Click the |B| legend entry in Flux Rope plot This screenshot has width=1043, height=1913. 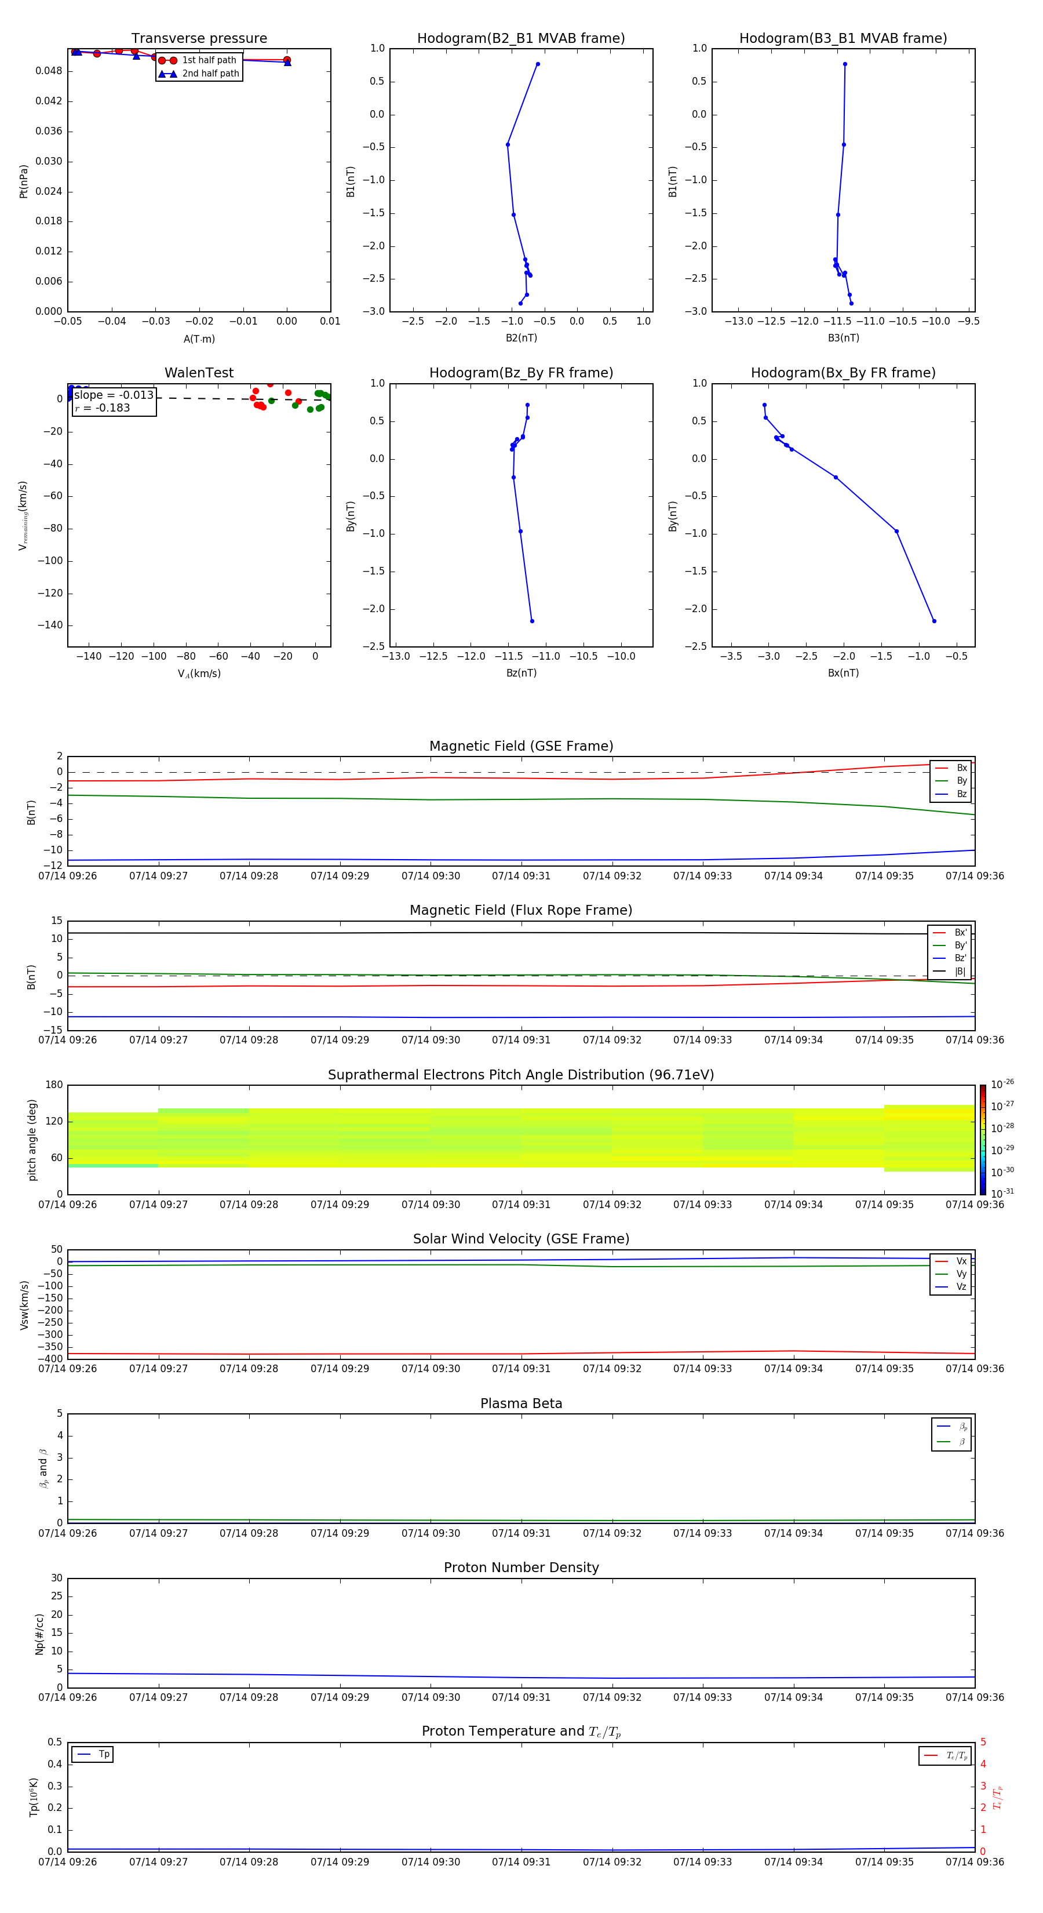950,972
